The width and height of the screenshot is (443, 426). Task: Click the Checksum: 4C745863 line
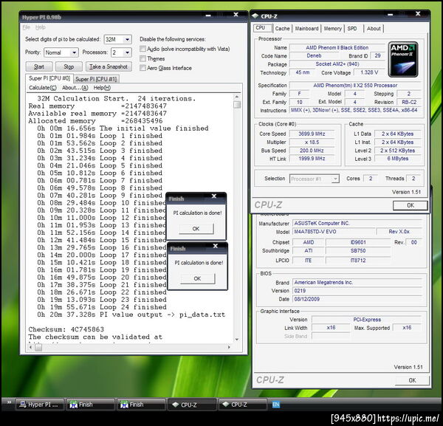(x=66, y=329)
